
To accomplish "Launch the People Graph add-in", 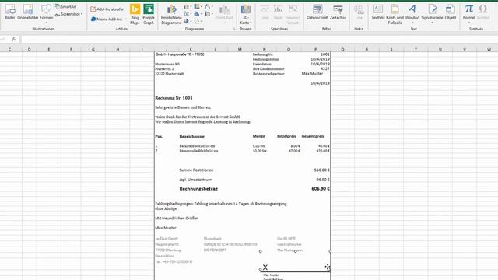I will pyautogui.click(x=149, y=14).
